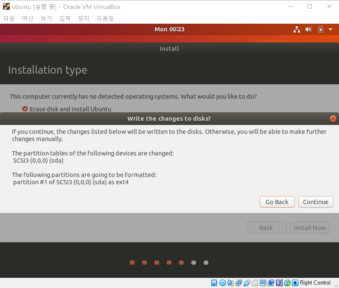Image resolution: width=339 pixels, height=288 pixels.
Task: Click the Ubuntu battery indicator icon
Action: [321, 29]
